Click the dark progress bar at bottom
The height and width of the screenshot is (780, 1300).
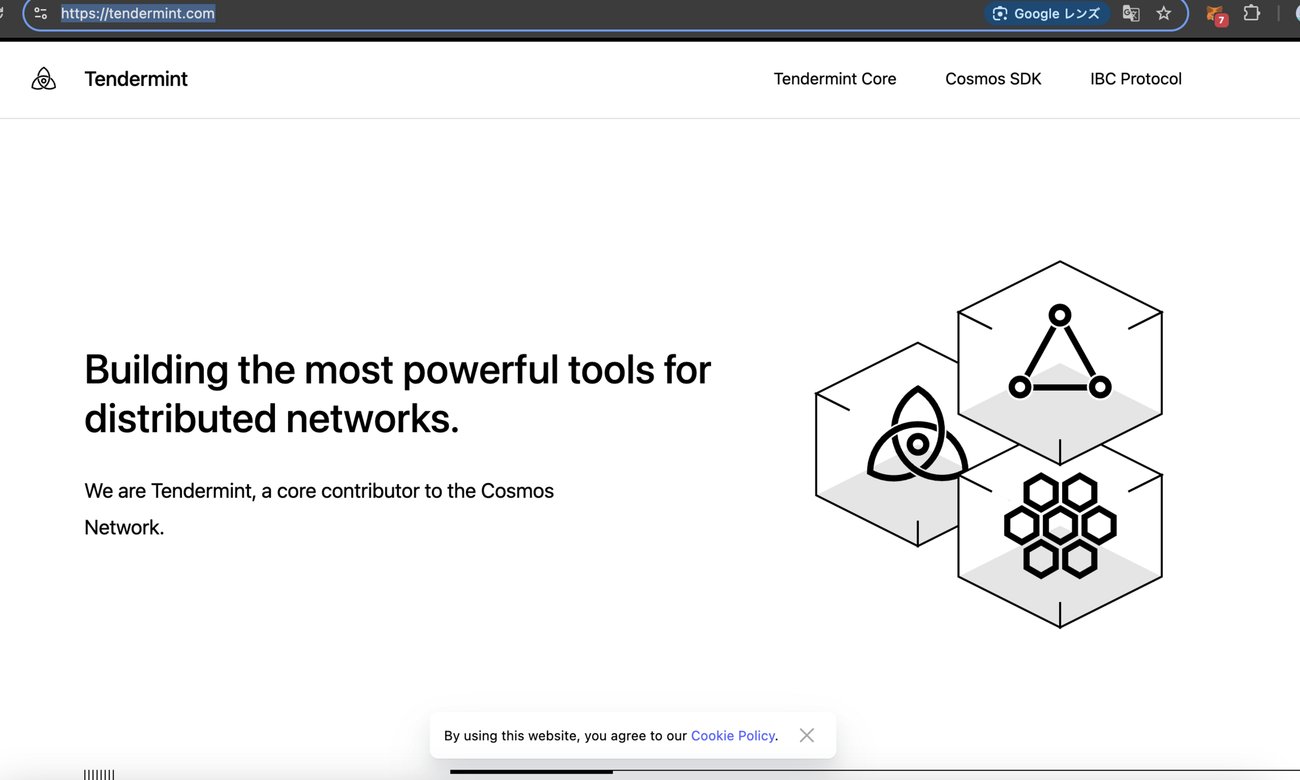tap(531, 771)
